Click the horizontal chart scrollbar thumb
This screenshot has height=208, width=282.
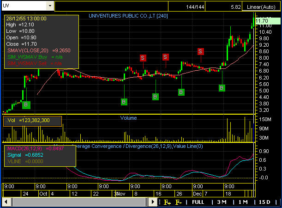click(79, 202)
